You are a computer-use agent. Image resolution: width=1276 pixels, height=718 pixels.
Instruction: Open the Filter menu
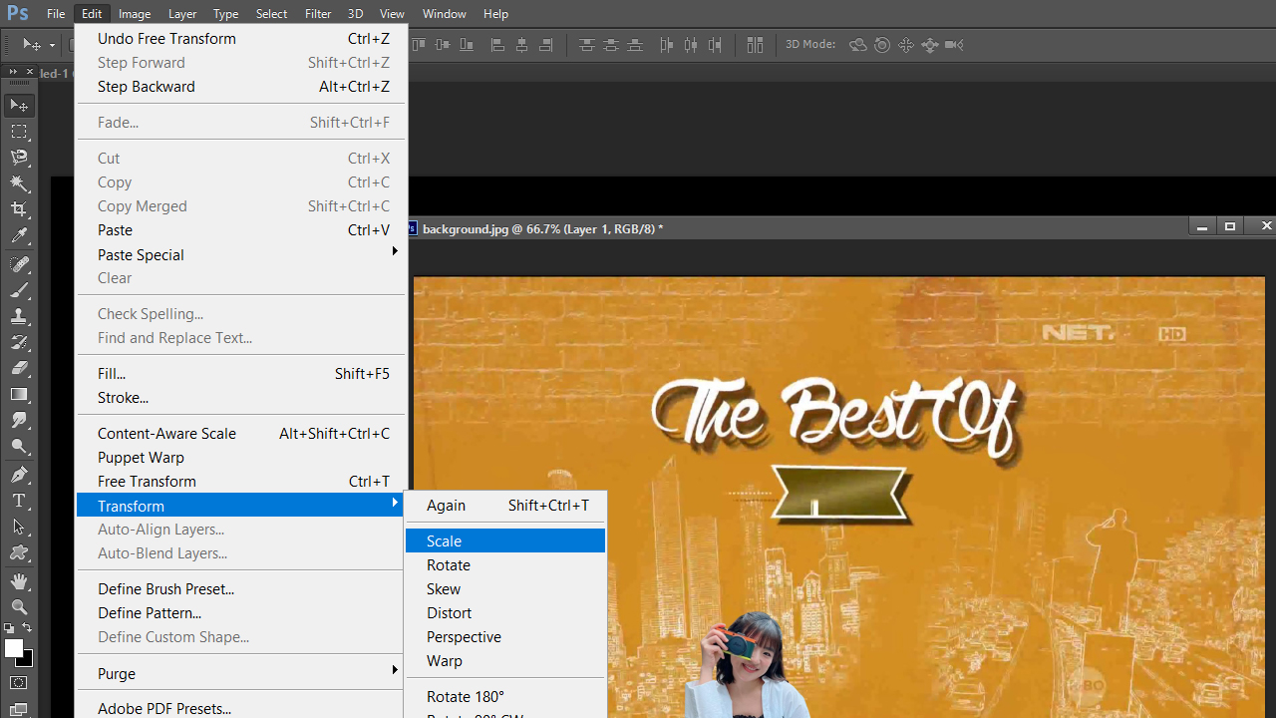[318, 13]
